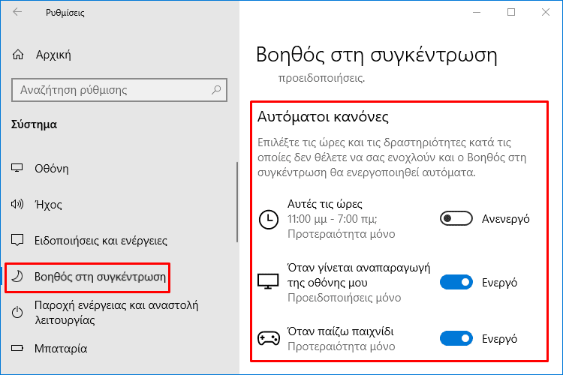This screenshot has height=375, width=563.
Task: Enable the Αυτές τις ώρες toggle
Action: [456, 218]
